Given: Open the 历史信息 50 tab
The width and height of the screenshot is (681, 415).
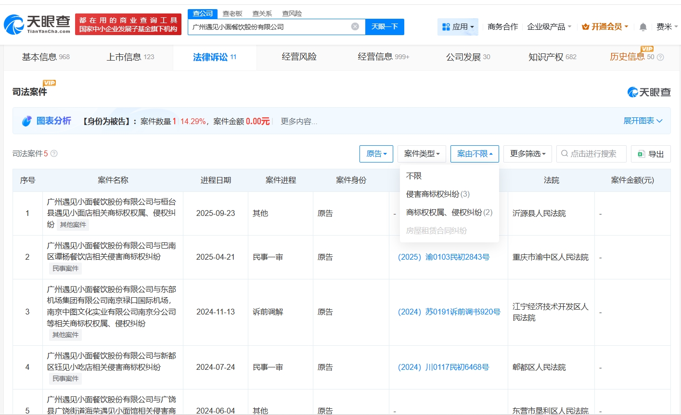Looking at the screenshot, I should point(632,57).
